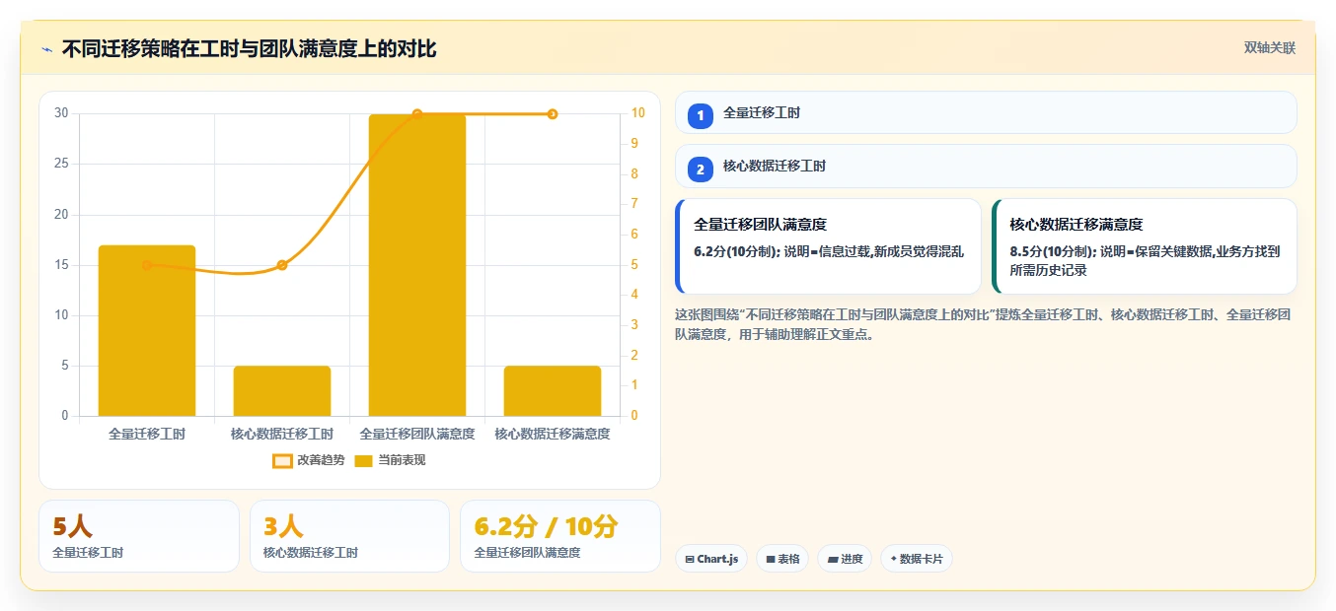This screenshot has height=611, width=1336.
Task: Click the x-axis label 全量迁移团队满意度
Action: point(417,434)
